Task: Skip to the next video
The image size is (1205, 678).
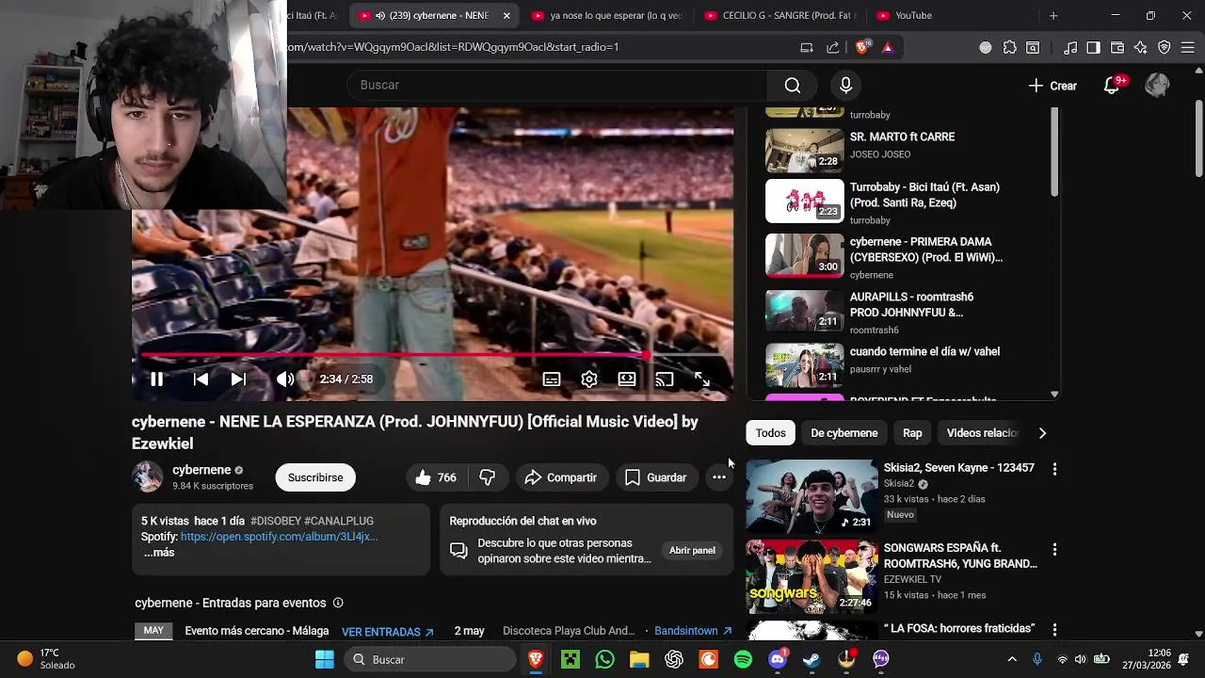Action: click(238, 379)
